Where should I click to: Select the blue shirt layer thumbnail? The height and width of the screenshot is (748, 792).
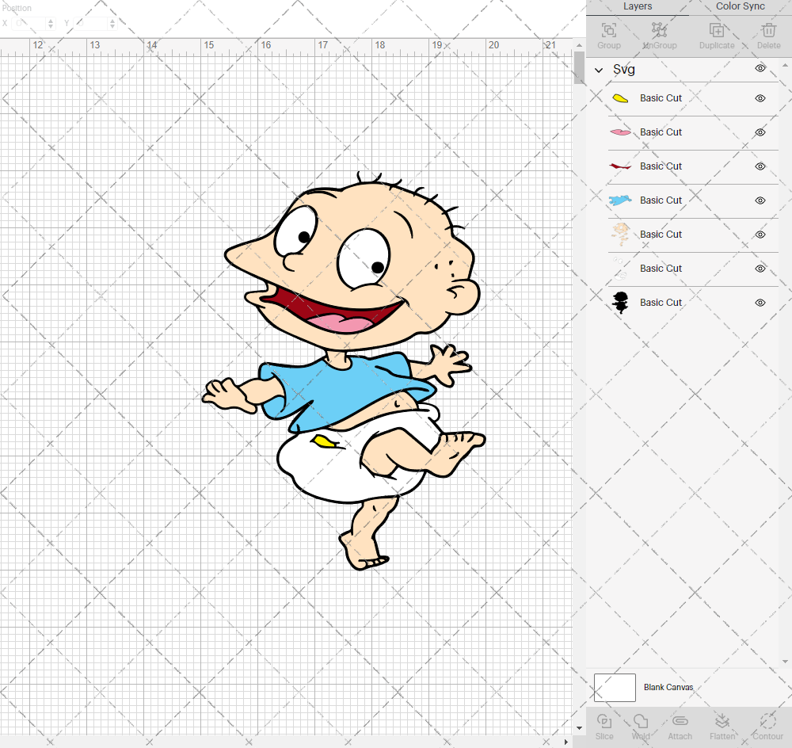(x=620, y=200)
